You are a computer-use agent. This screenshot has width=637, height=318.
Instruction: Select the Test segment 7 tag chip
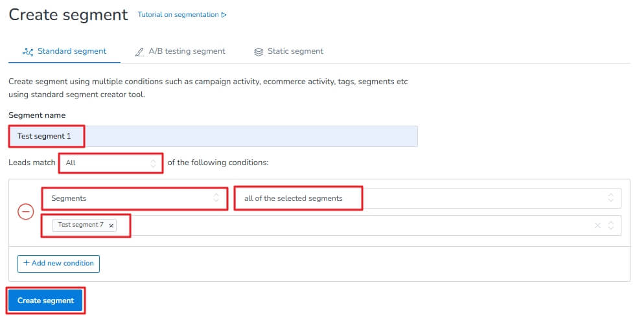click(80, 225)
